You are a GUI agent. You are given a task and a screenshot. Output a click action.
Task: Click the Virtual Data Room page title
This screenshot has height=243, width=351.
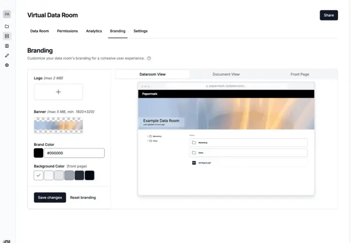coord(53,15)
